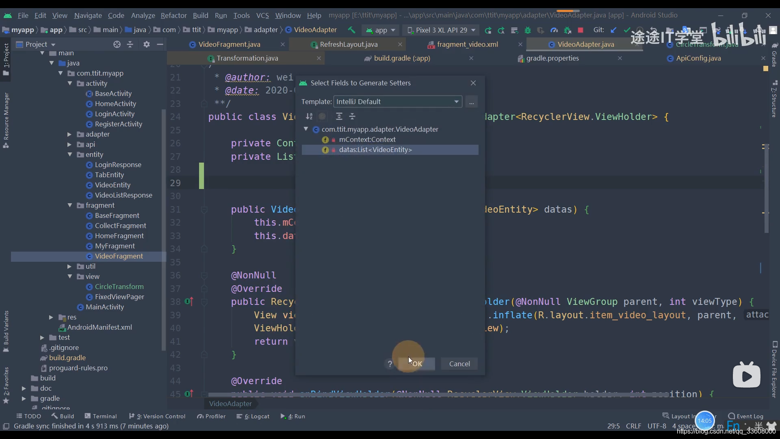Image resolution: width=780 pixels, height=439 pixels.
Task: Collapse the entity package folder
Action: coord(69,154)
